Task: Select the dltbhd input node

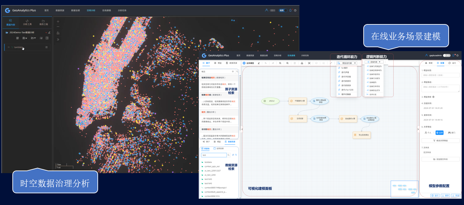Action: point(270,101)
